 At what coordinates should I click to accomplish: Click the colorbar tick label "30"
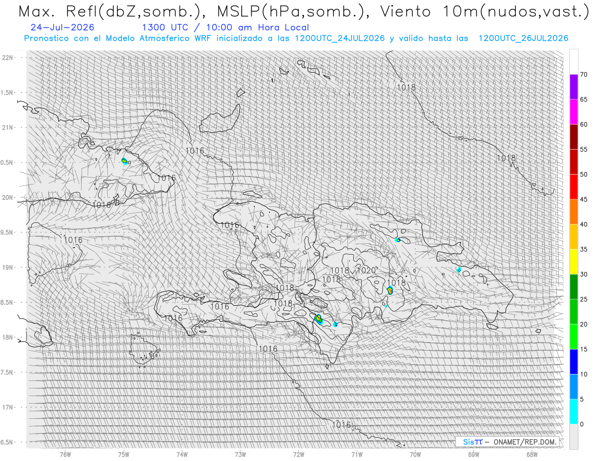[584, 274]
